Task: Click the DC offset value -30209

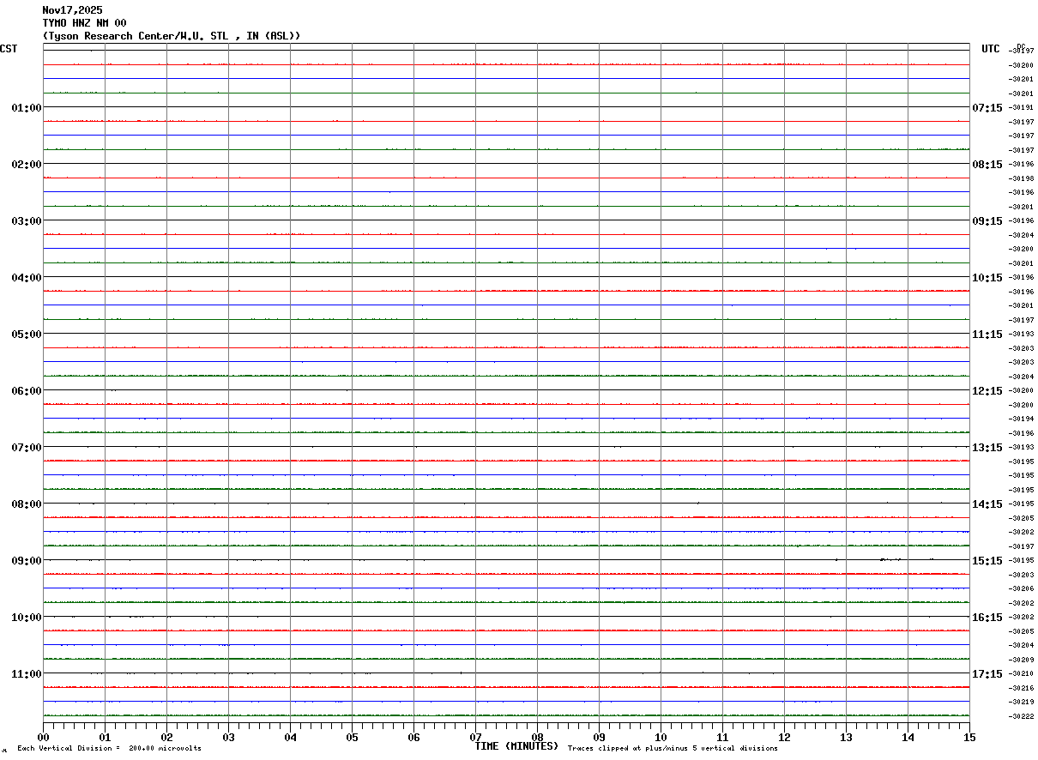Action: (1022, 659)
